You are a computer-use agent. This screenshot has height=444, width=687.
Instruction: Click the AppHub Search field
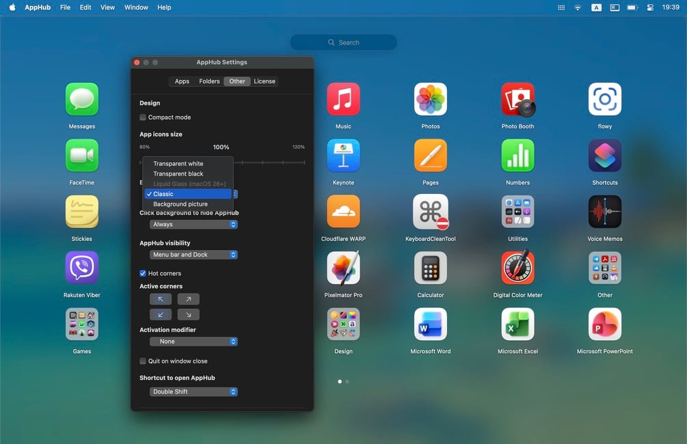[343, 42]
